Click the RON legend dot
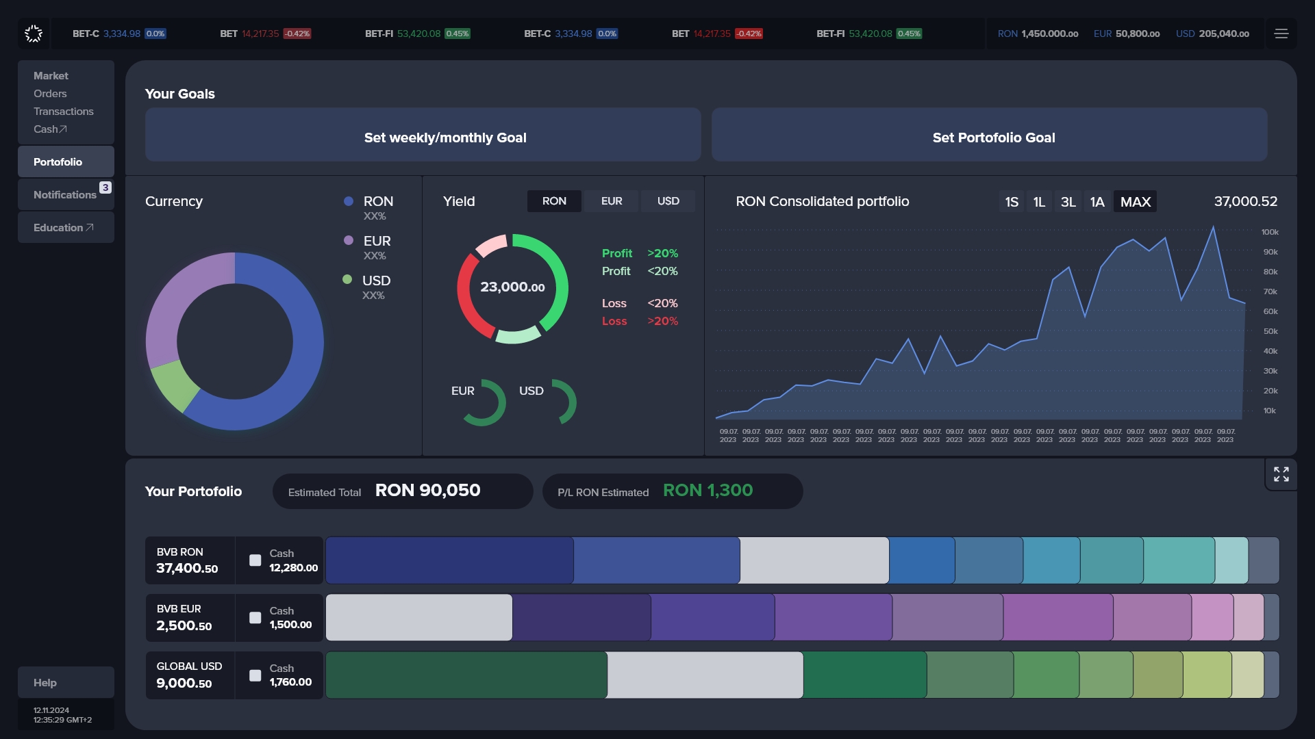This screenshot has width=1315, height=739. click(x=349, y=201)
